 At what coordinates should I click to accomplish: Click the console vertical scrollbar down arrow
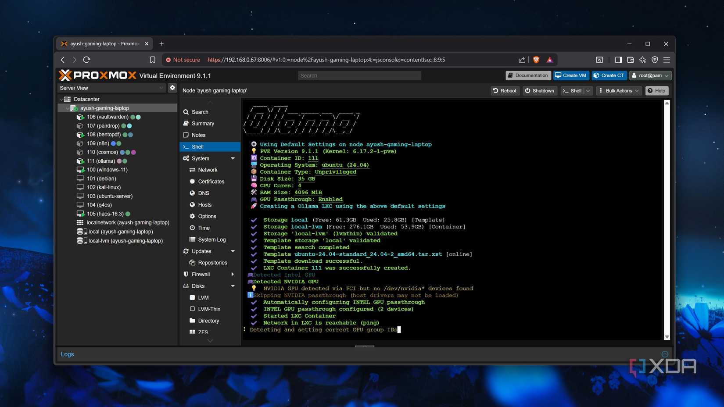[667, 337]
